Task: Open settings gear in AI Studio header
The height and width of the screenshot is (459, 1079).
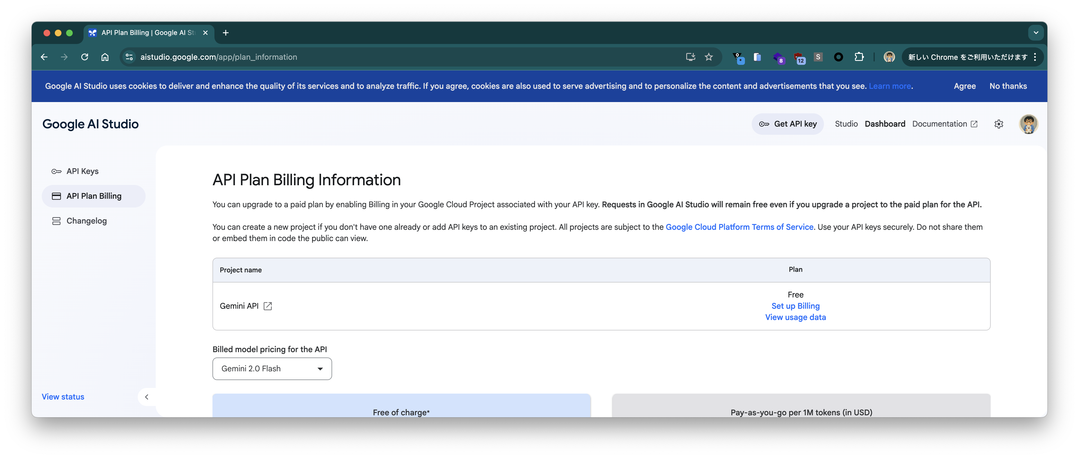Action: coord(999,124)
